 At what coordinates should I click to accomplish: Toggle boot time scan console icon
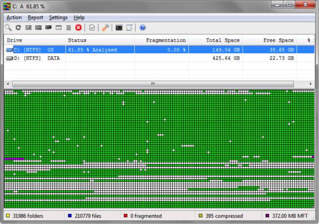click(x=119, y=28)
